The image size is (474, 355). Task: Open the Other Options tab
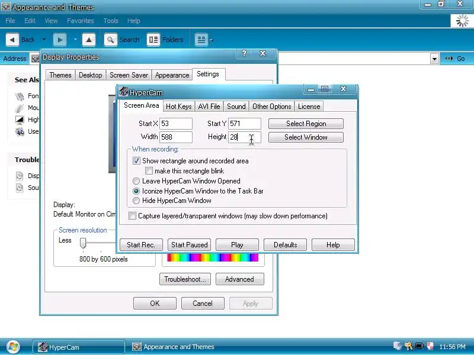(272, 106)
